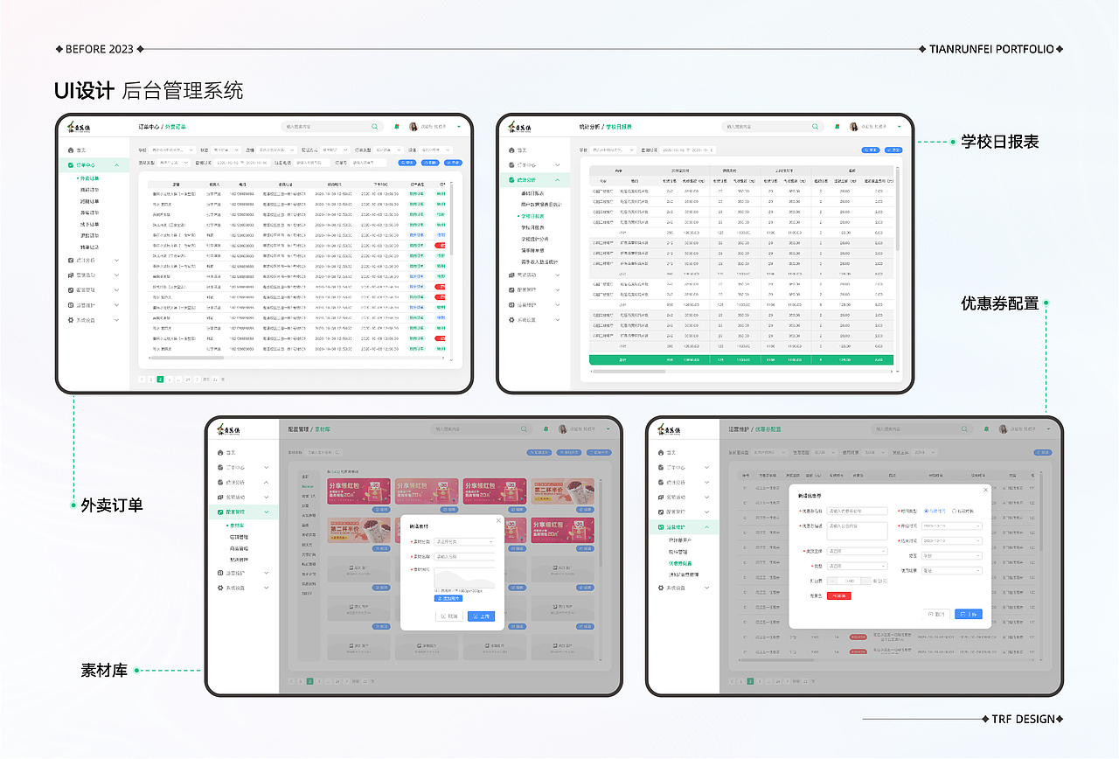
Task: Click the blue submit button in the coupon dialog
Action: click(x=969, y=614)
